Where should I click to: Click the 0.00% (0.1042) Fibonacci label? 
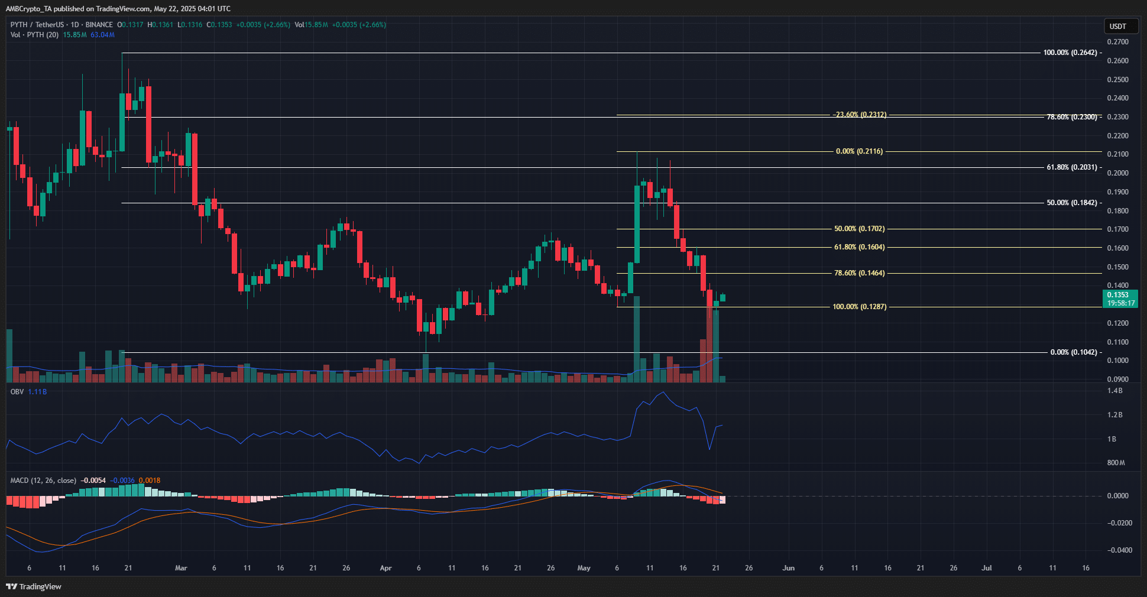coord(1074,352)
